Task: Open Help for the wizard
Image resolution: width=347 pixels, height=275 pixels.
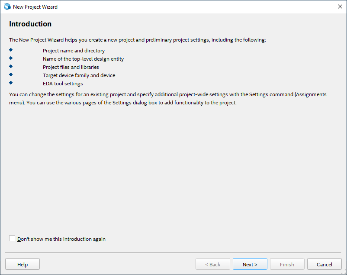Action: coord(22,264)
